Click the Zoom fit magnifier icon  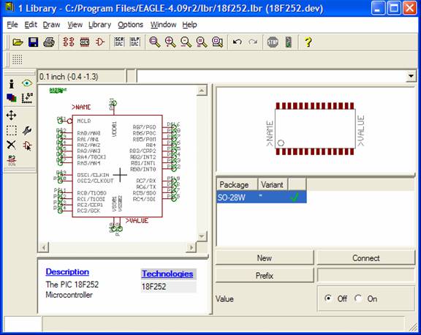(x=155, y=42)
